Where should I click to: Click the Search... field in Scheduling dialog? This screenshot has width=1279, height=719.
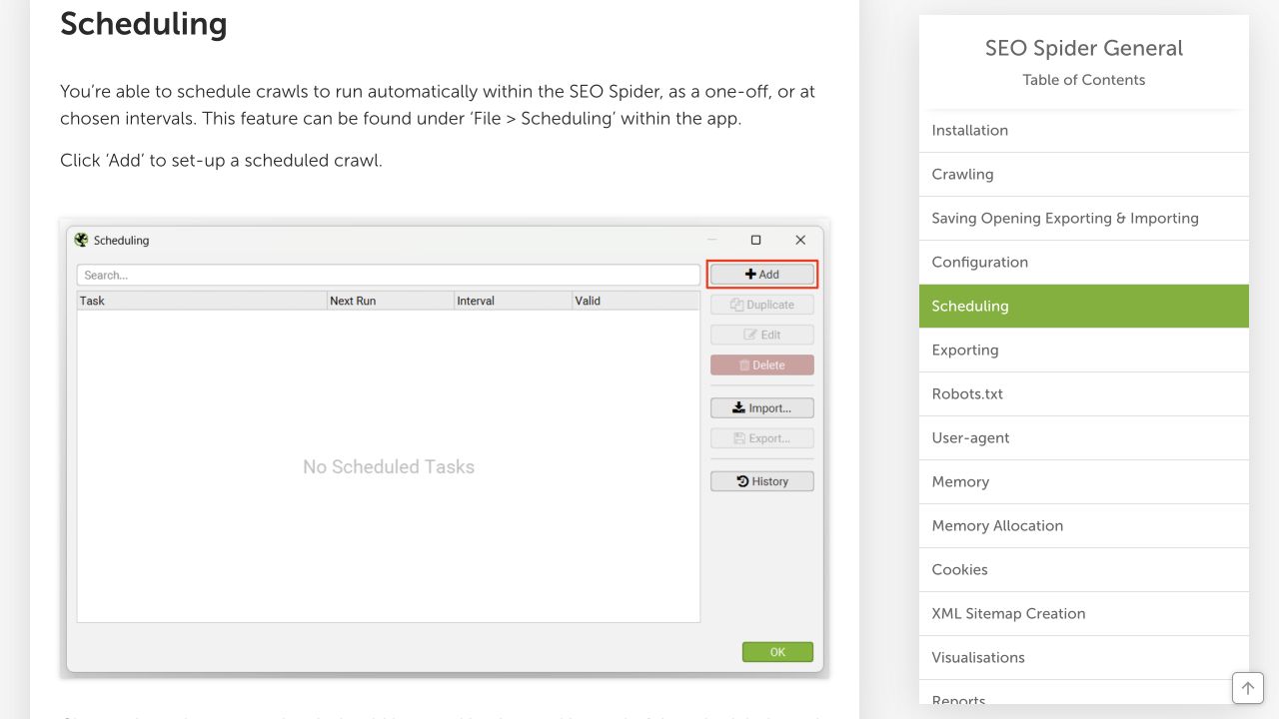(389, 275)
